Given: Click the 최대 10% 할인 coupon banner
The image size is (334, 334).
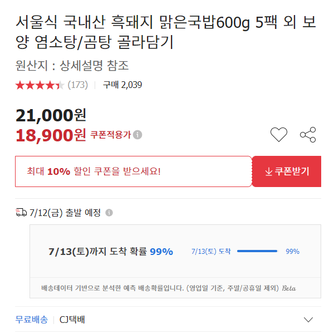Looking at the screenshot, I should 134,171.
